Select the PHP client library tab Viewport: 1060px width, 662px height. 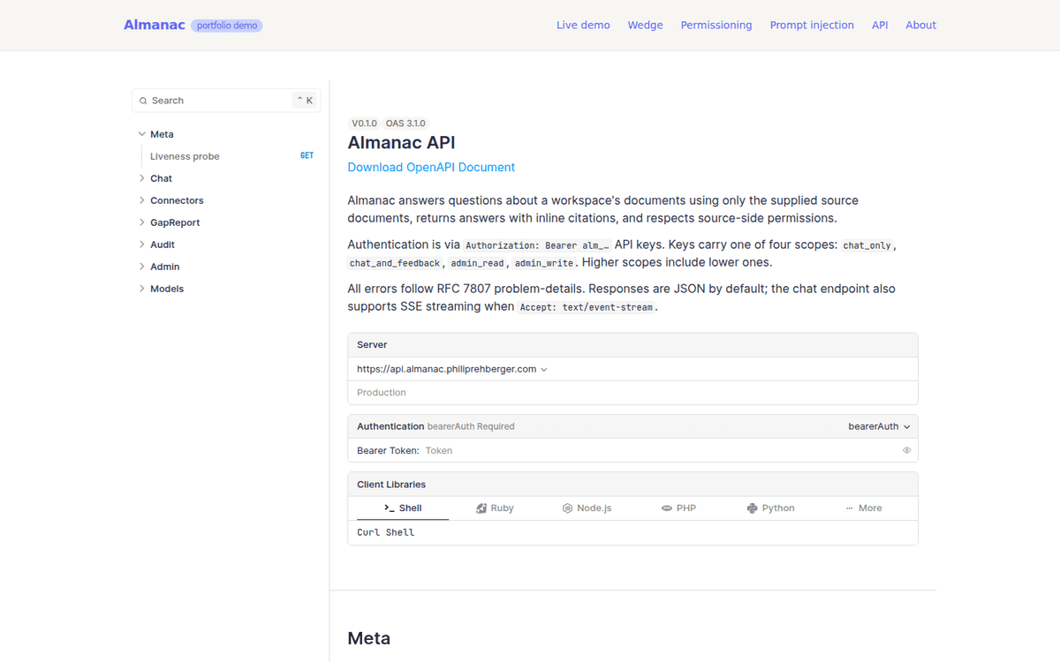678,508
